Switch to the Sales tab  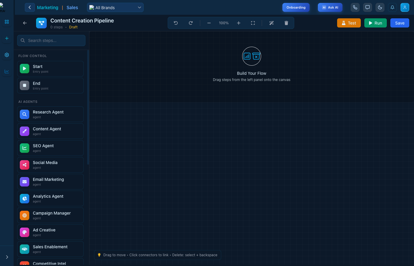[72, 8]
